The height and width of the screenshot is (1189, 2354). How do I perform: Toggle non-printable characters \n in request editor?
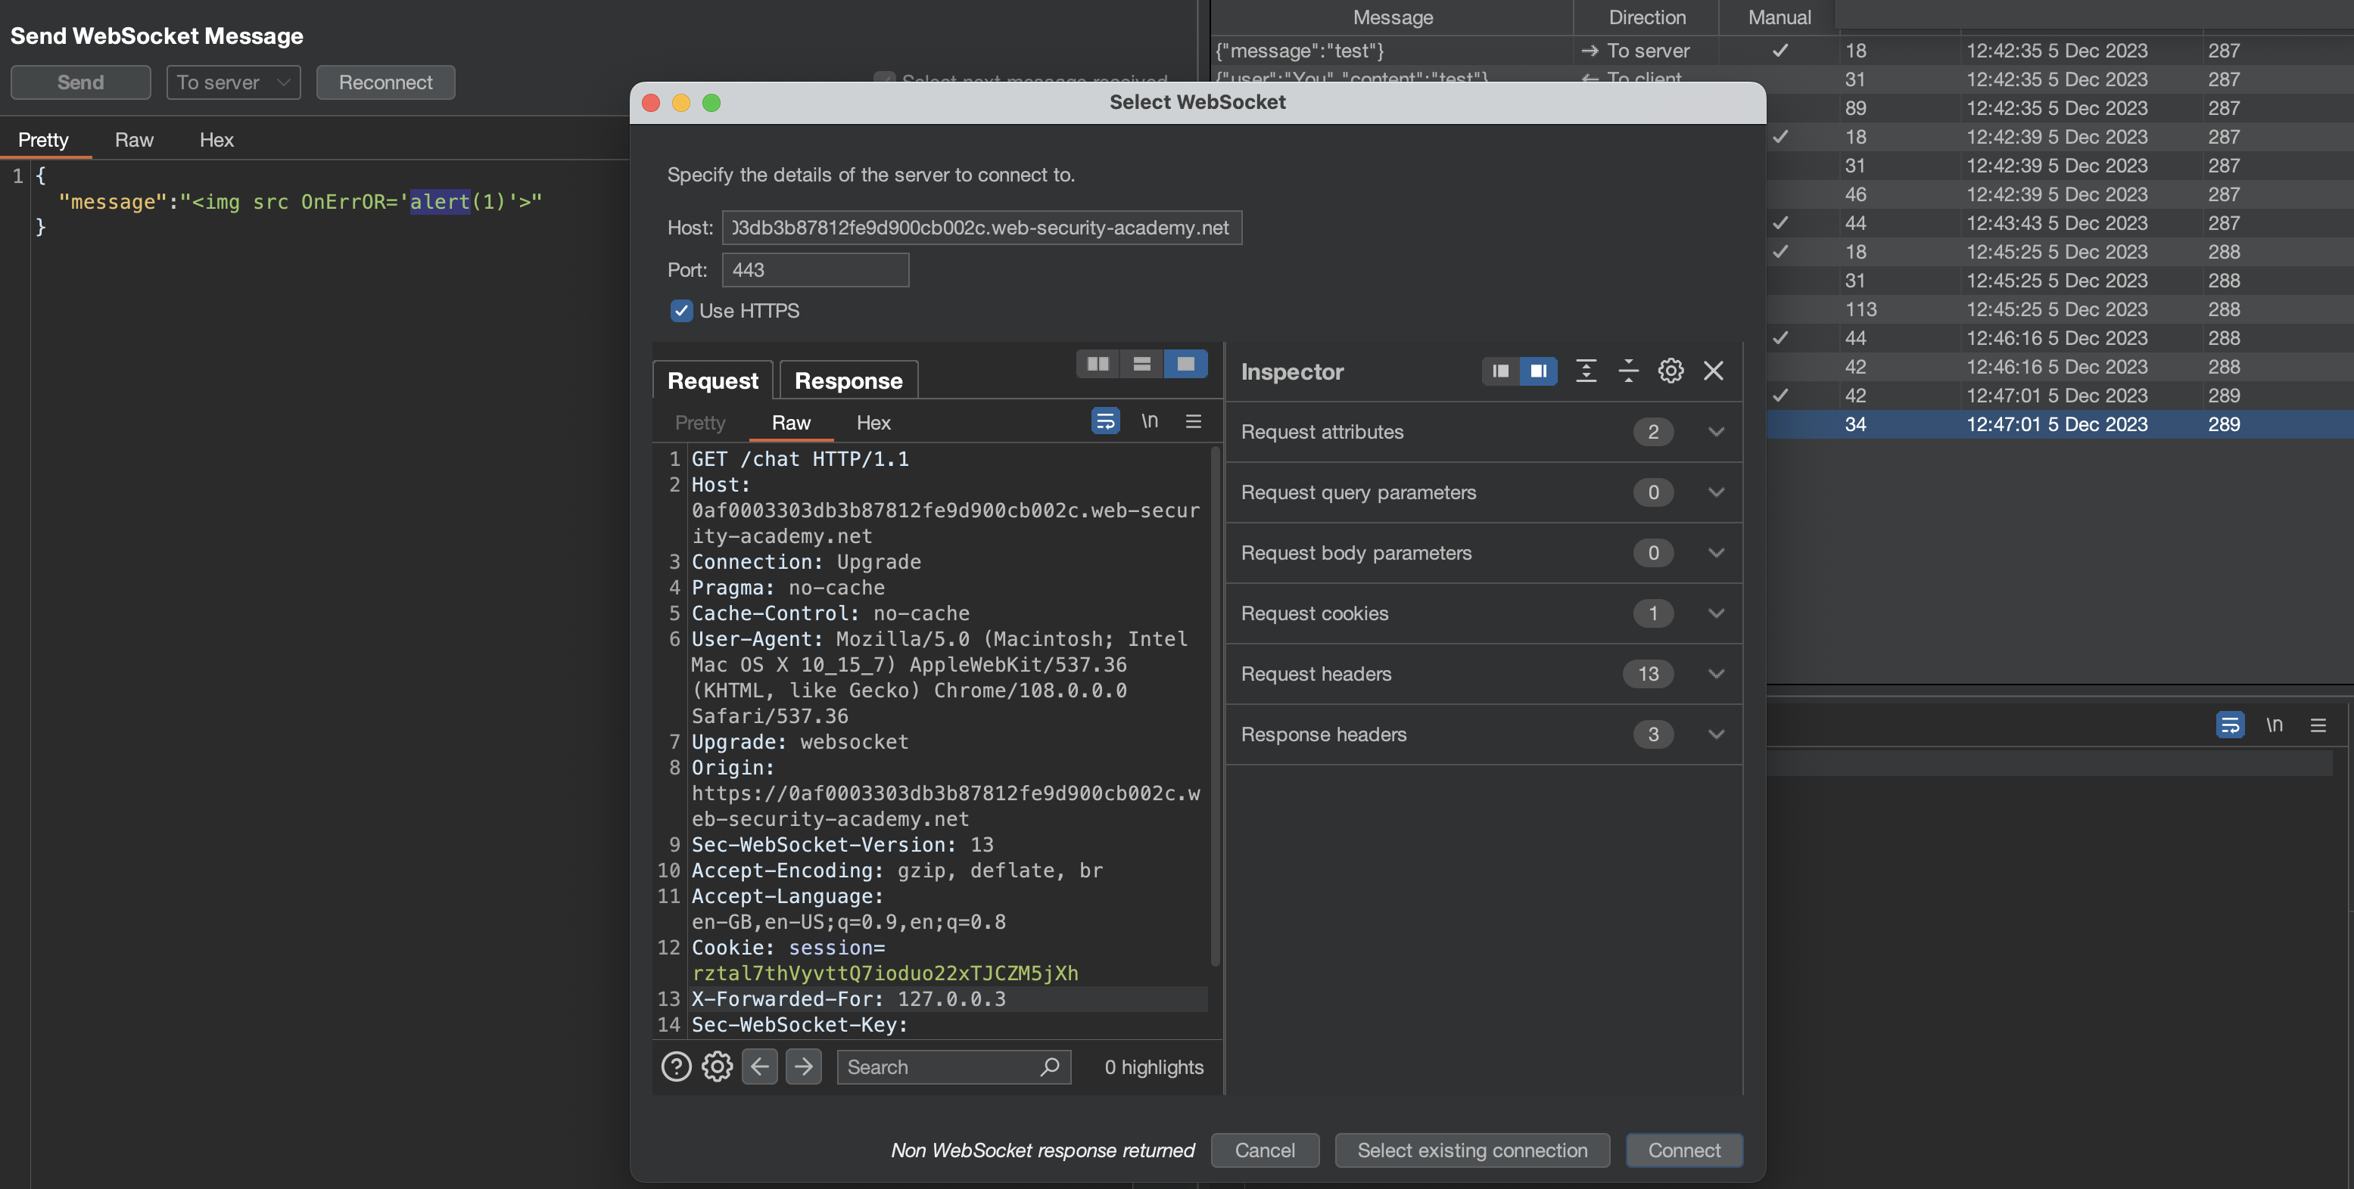pyautogui.click(x=1150, y=421)
